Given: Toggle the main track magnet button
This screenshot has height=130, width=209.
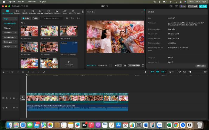Looking at the screenshot, I should pyautogui.click(x=152, y=72).
